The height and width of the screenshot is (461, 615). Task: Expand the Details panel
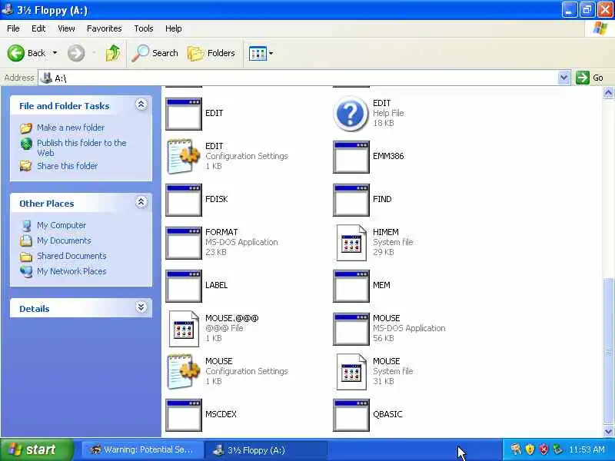(x=141, y=307)
